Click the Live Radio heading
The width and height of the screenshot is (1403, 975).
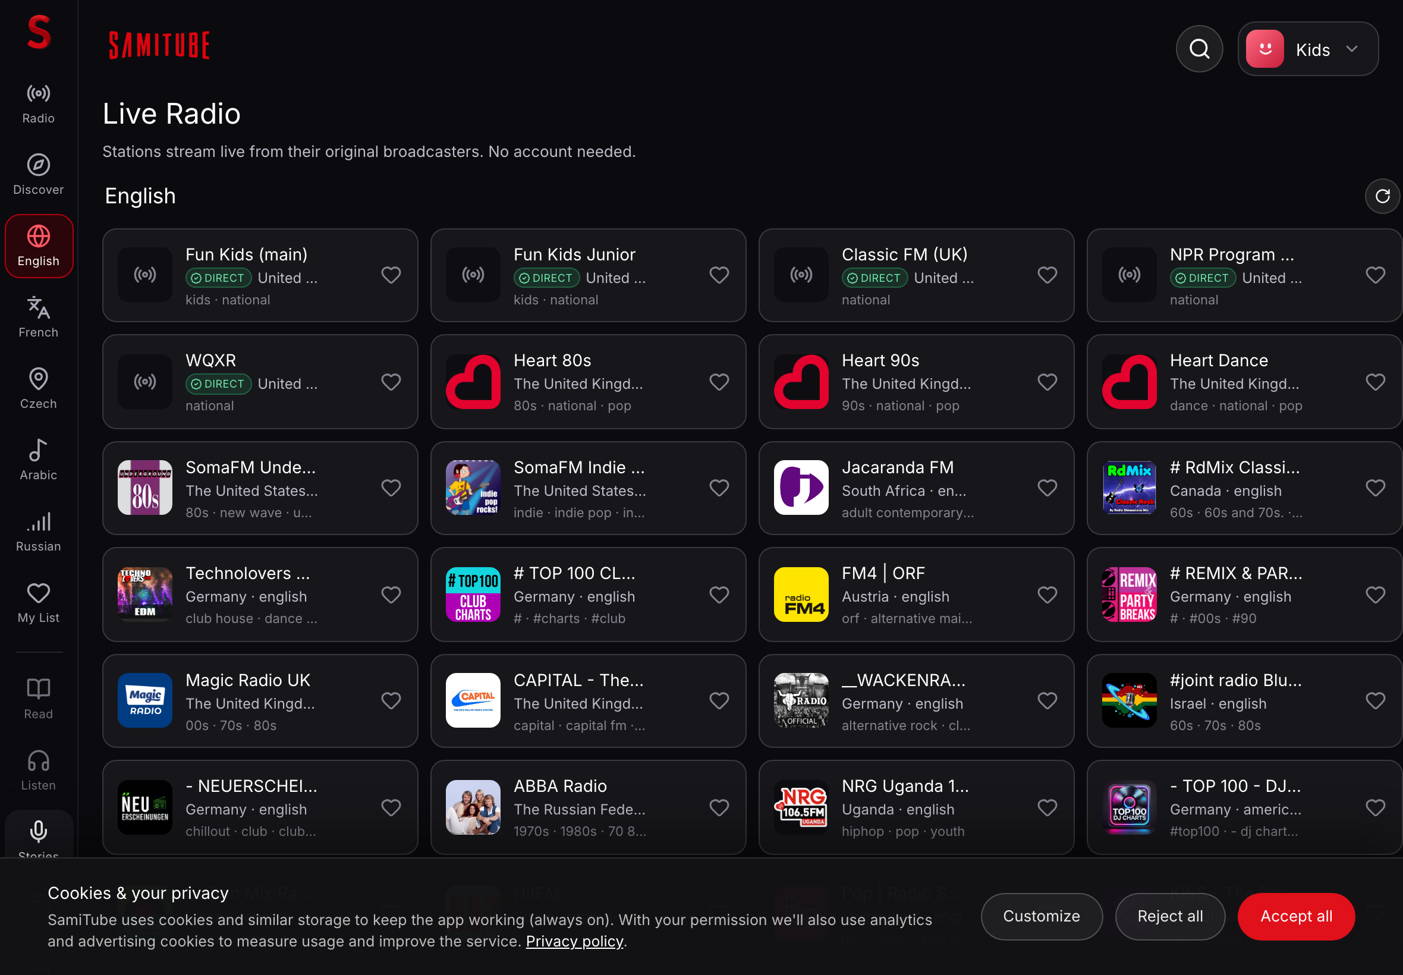(172, 114)
